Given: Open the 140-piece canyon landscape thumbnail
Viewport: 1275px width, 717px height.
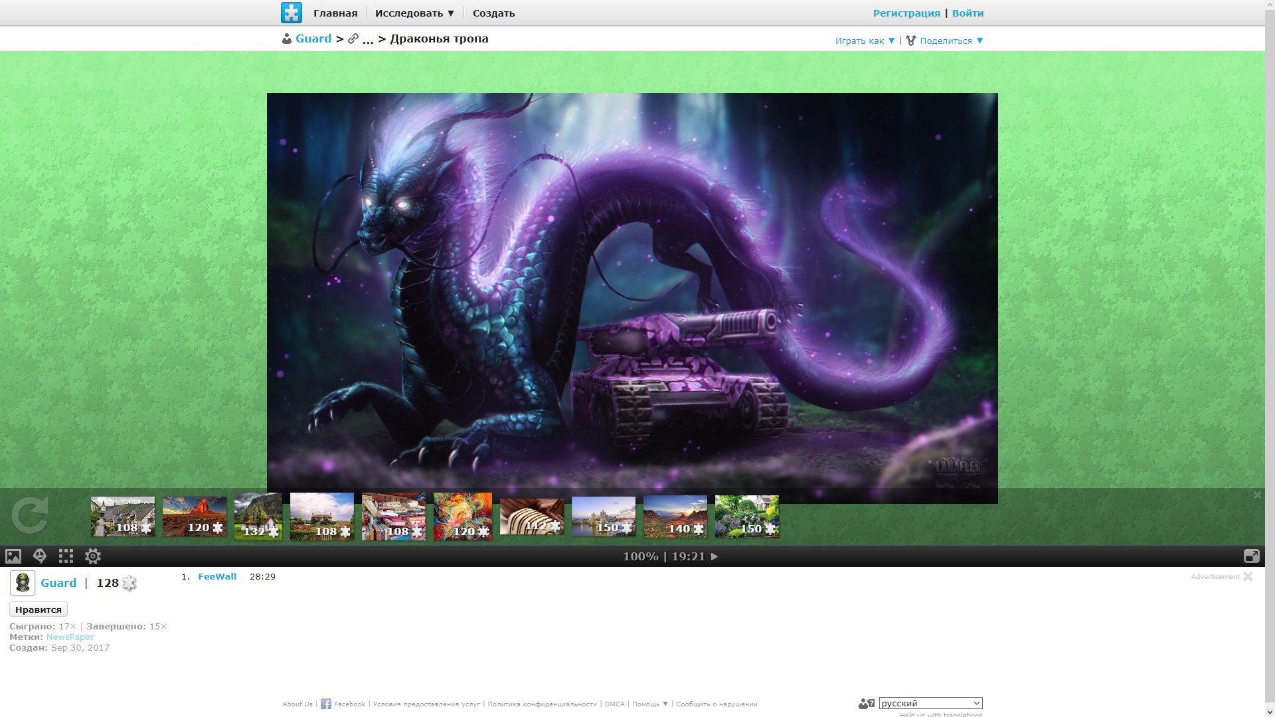Looking at the screenshot, I should [x=675, y=517].
